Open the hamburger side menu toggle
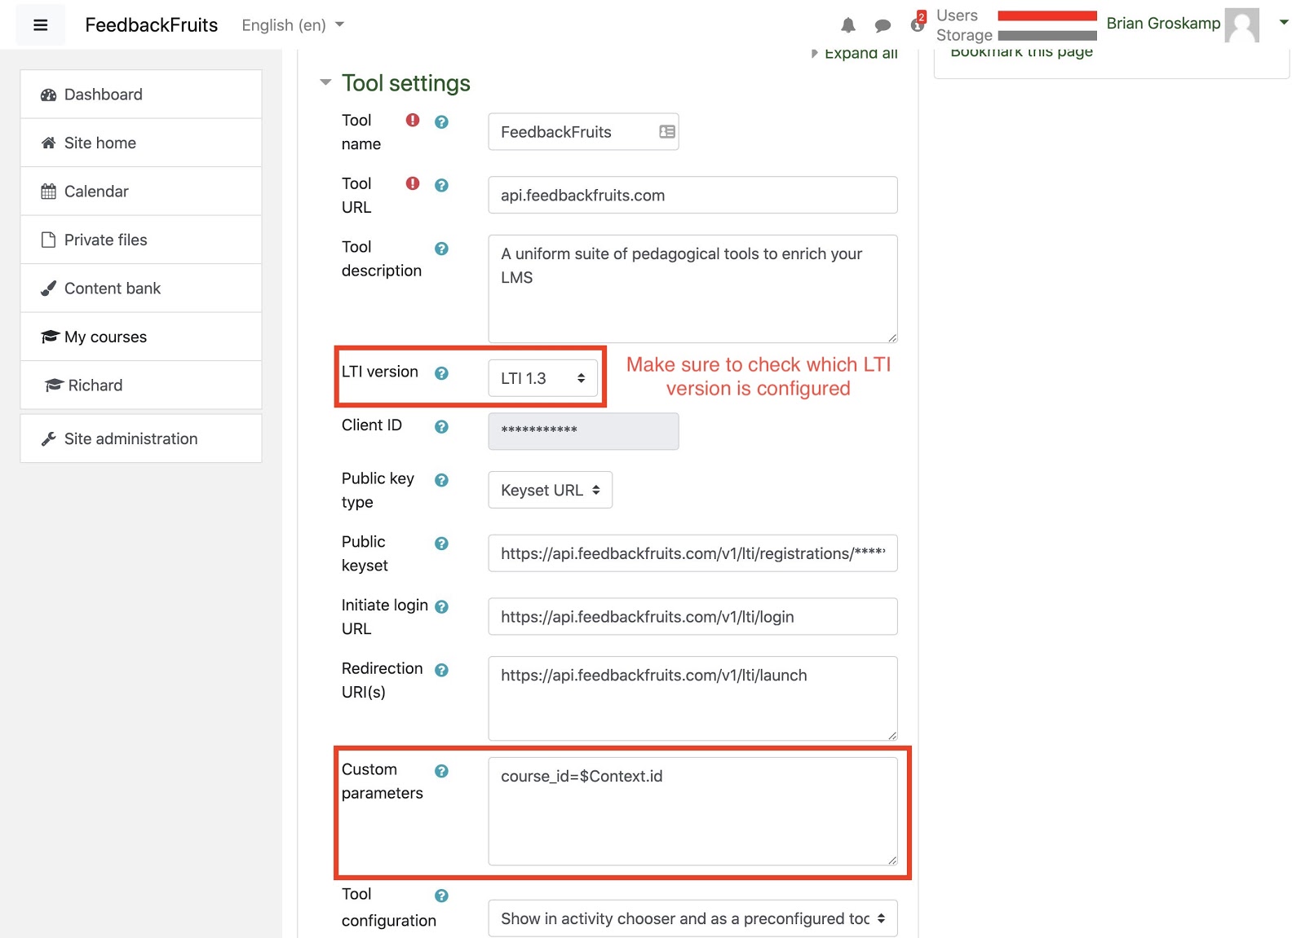The height and width of the screenshot is (938, 1305). (x=40, y=25)
